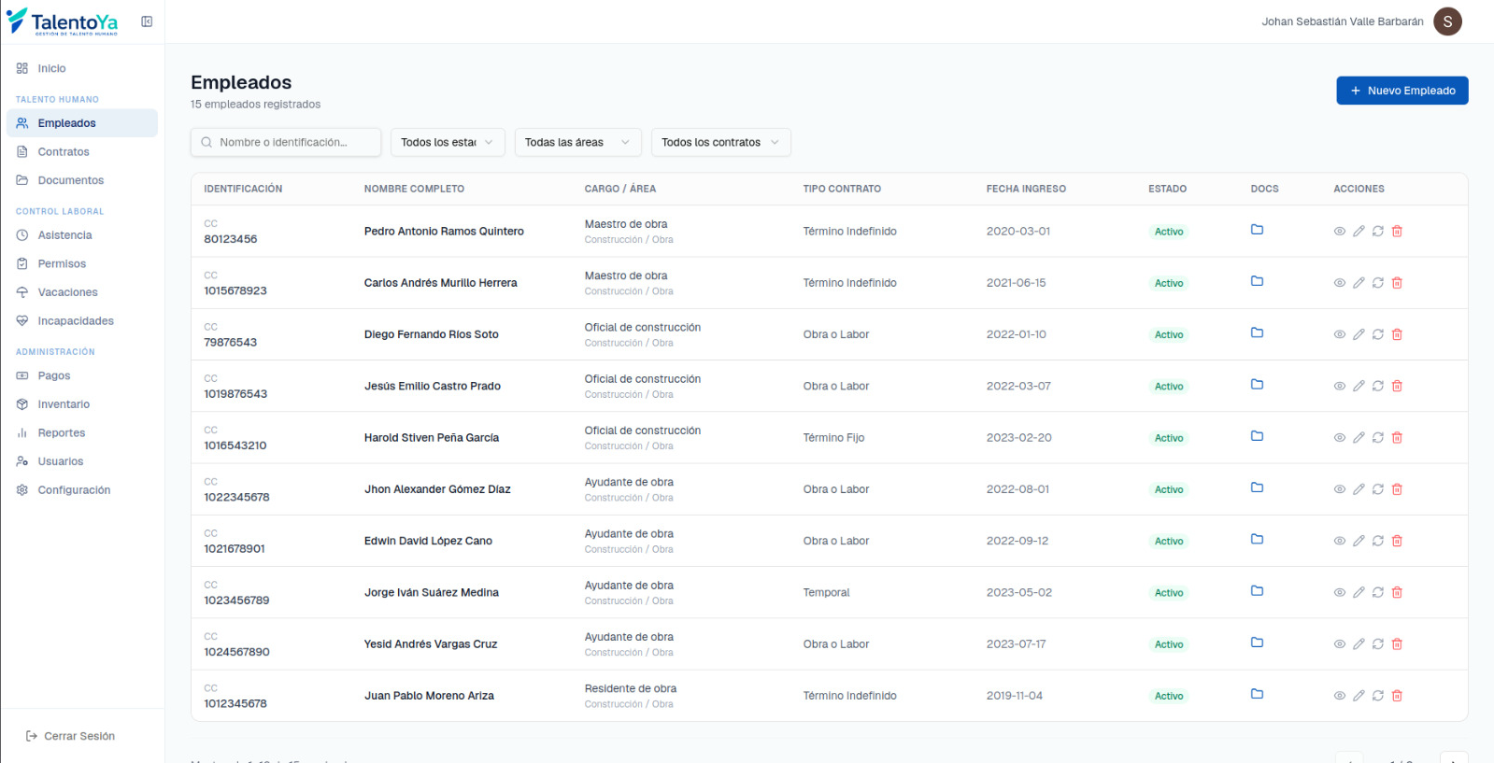1494x763 pixels.
Task: View details of Carlos Andrés Murillo Herrera
Action: click(x=1339, y=283)
